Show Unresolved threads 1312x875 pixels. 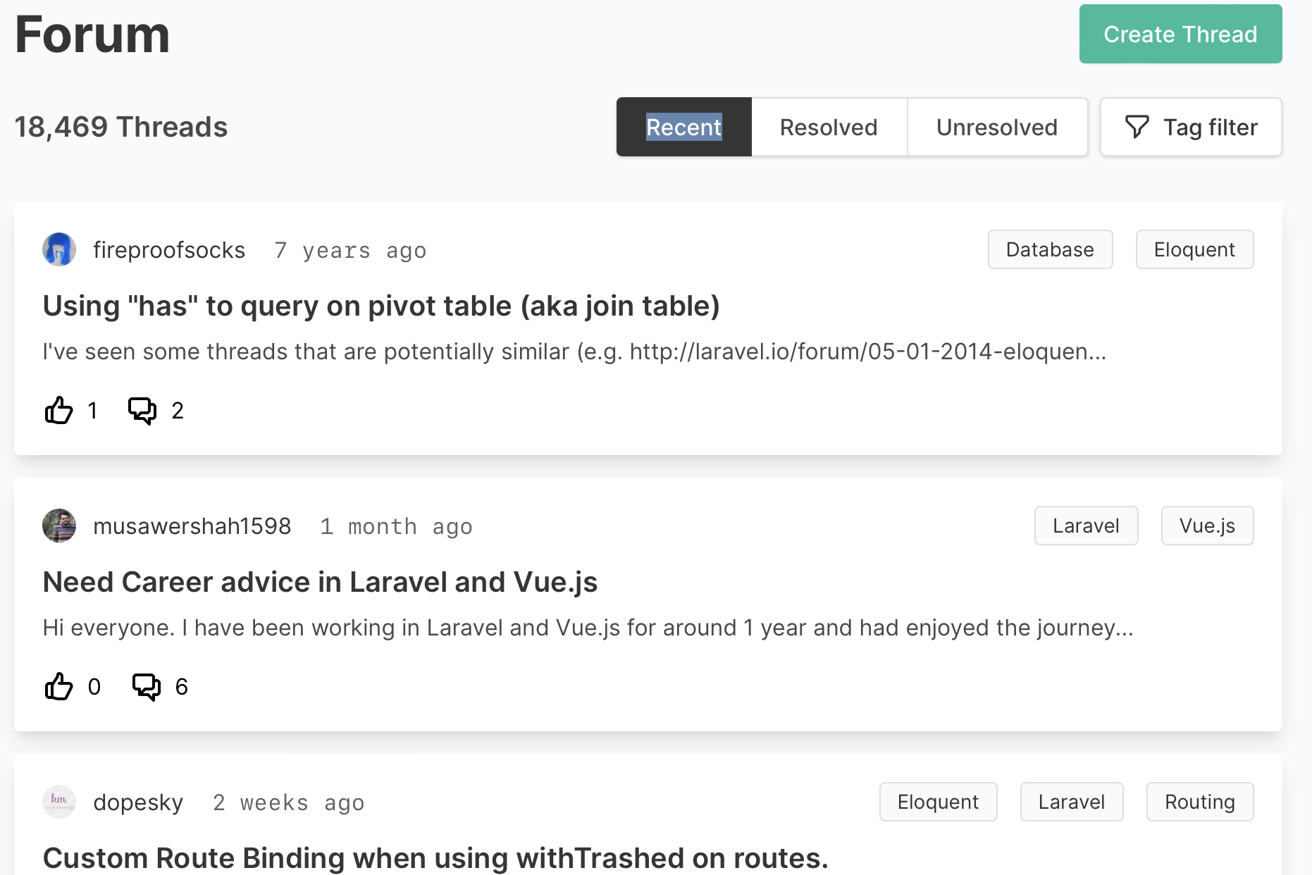(x=997, y=127)
